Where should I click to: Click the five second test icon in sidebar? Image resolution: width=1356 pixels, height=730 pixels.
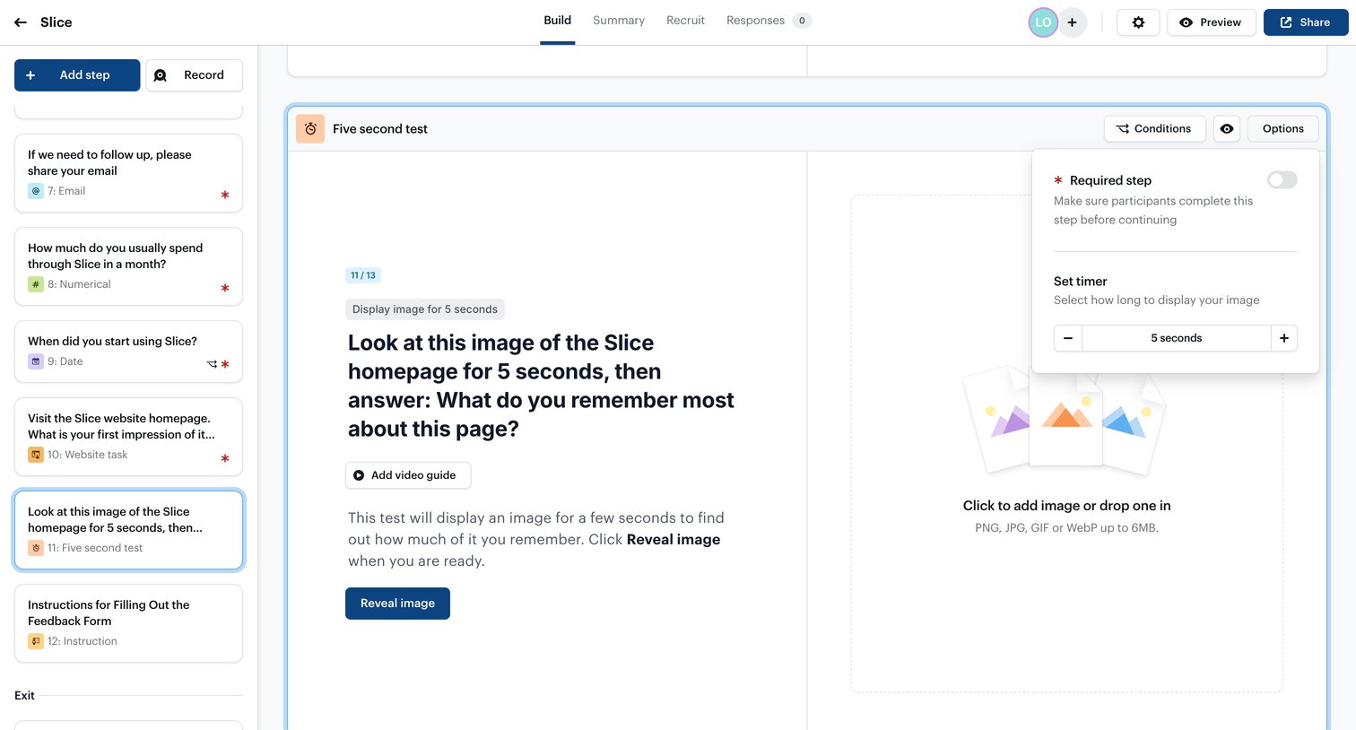[x=36, y=548]
